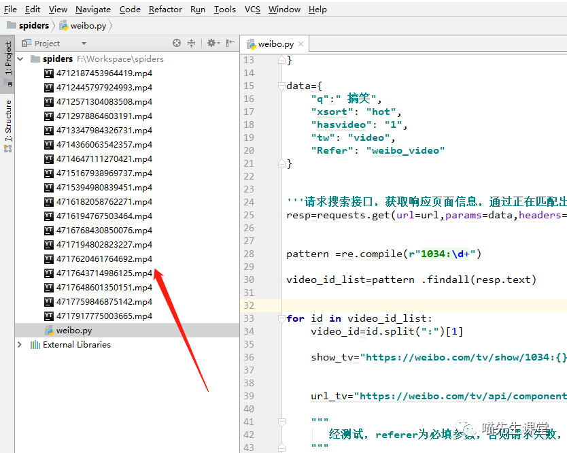The image size is (567, 453).
Task: Switch to weibo.py editor tab
Action: click(x=275, y=44)
